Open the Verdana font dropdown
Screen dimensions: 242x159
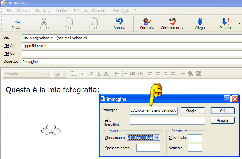[x=48, y=74]
